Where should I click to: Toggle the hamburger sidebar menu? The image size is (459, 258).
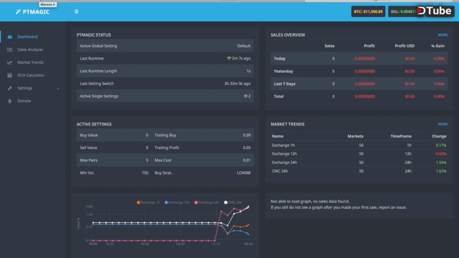[77, 11]
